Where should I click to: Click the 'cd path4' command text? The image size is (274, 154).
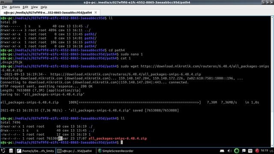(116, 50)
